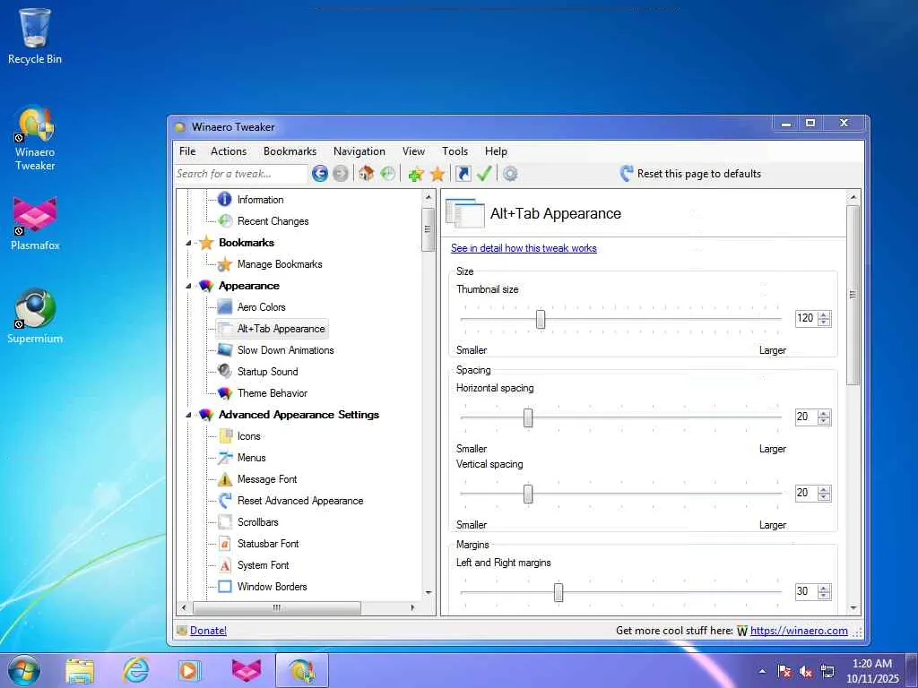Viewport: 918px width, 688px height.
Task: Open the Bookmarks menu
Action: point(290,151)
